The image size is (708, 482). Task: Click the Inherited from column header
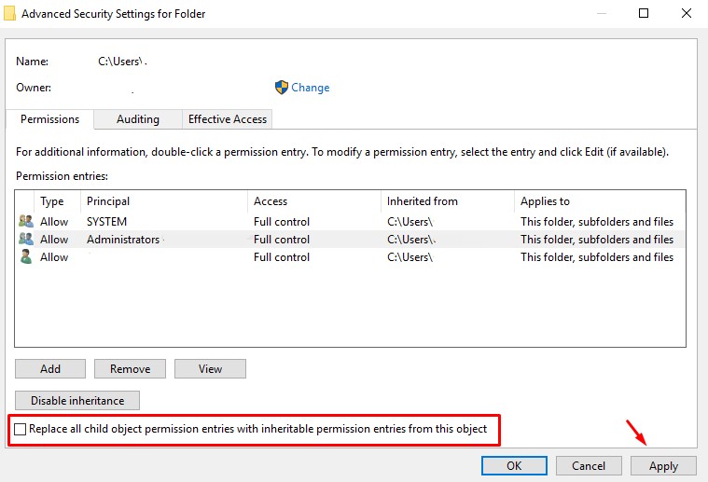pyautogui.click(x=422, y=201)
